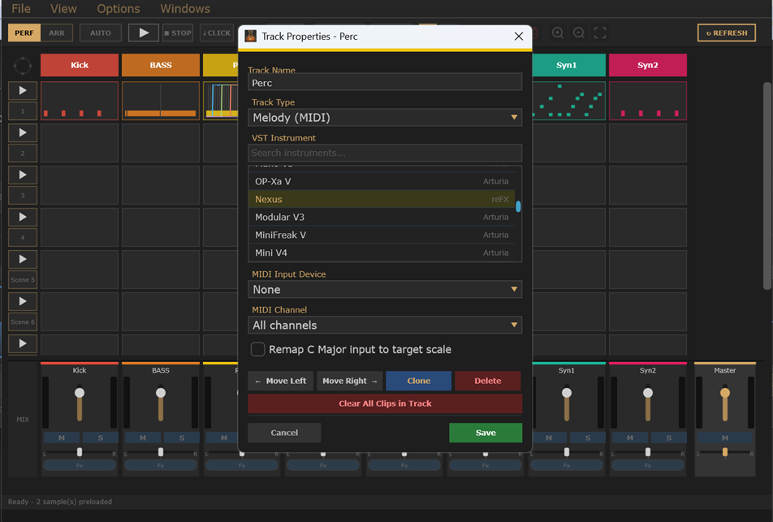Click the Syn2 pan slider

click(648, 452)
